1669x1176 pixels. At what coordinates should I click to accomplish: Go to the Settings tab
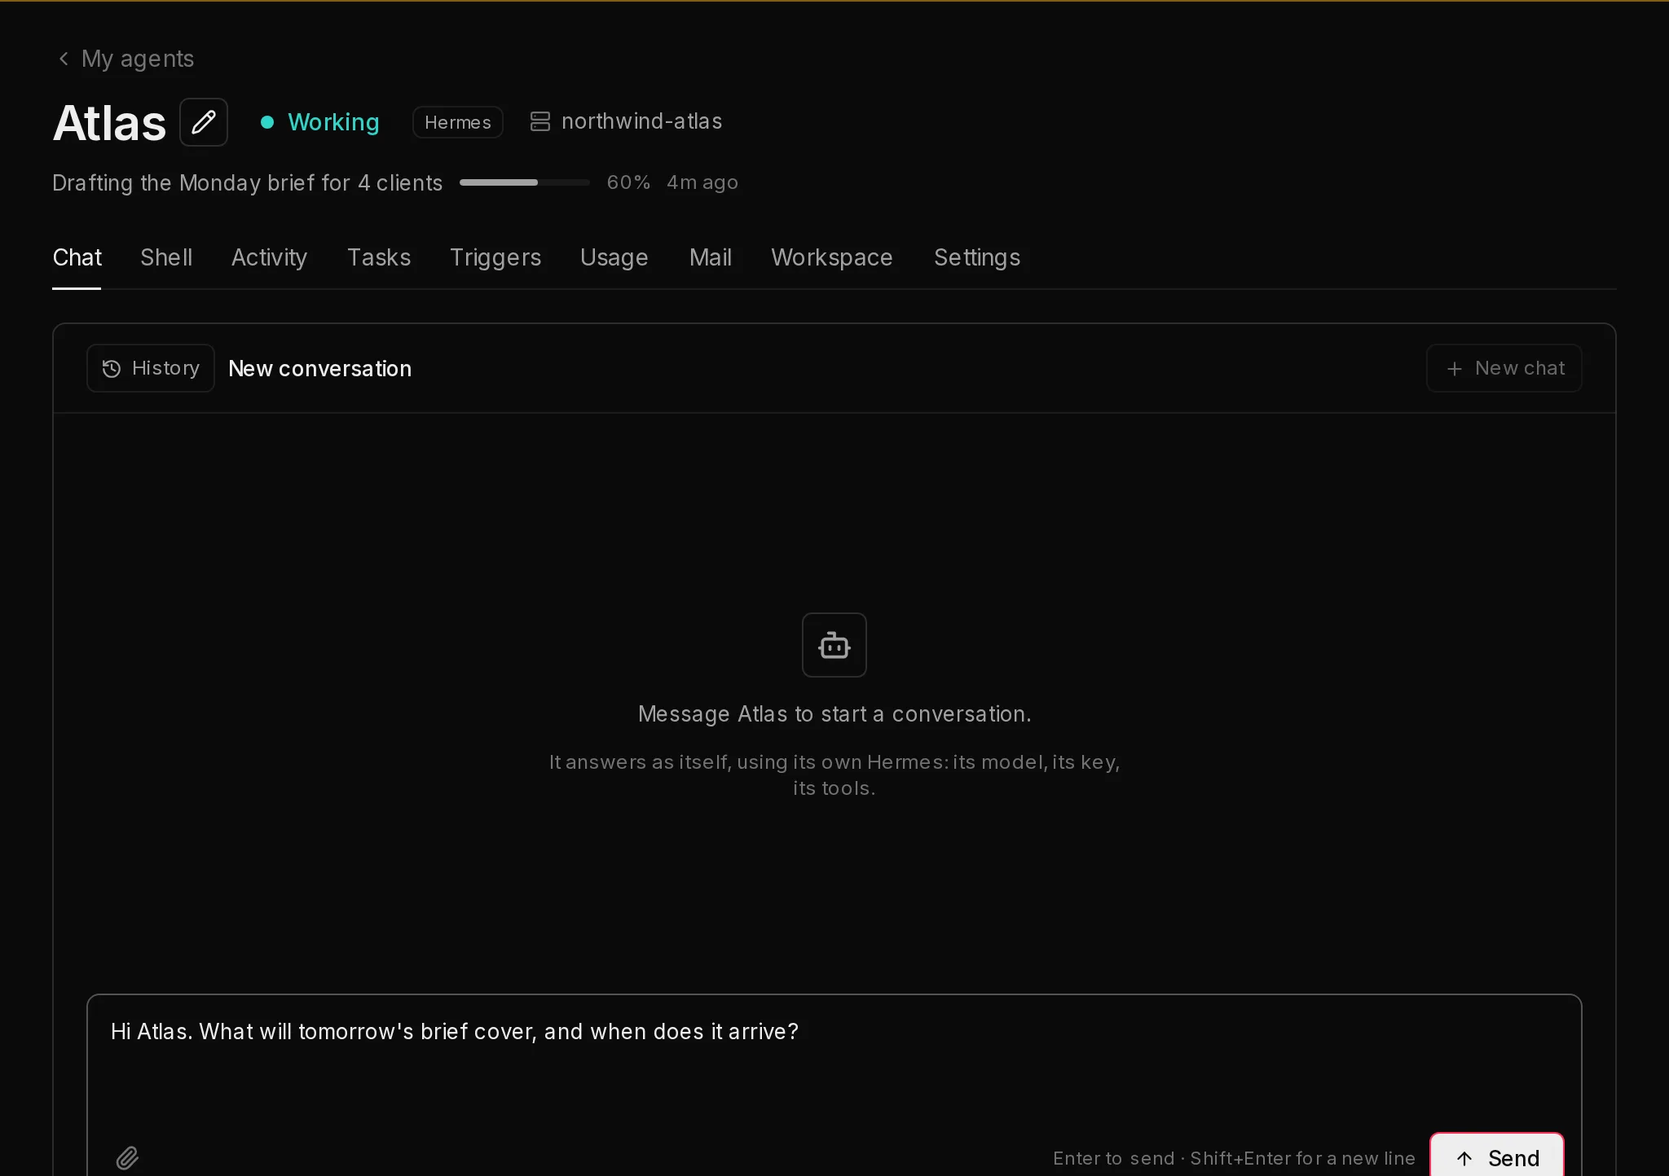[977, 257]
